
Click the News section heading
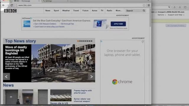point(8,85)
